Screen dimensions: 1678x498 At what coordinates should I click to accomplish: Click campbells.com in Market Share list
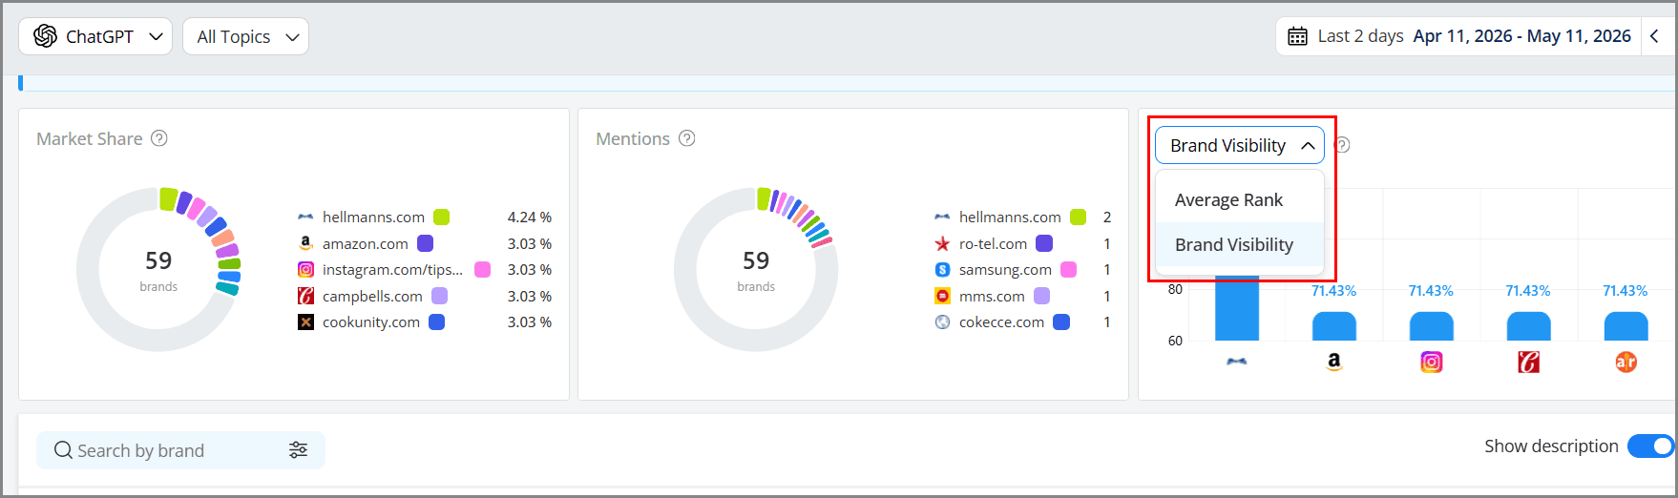372,297
